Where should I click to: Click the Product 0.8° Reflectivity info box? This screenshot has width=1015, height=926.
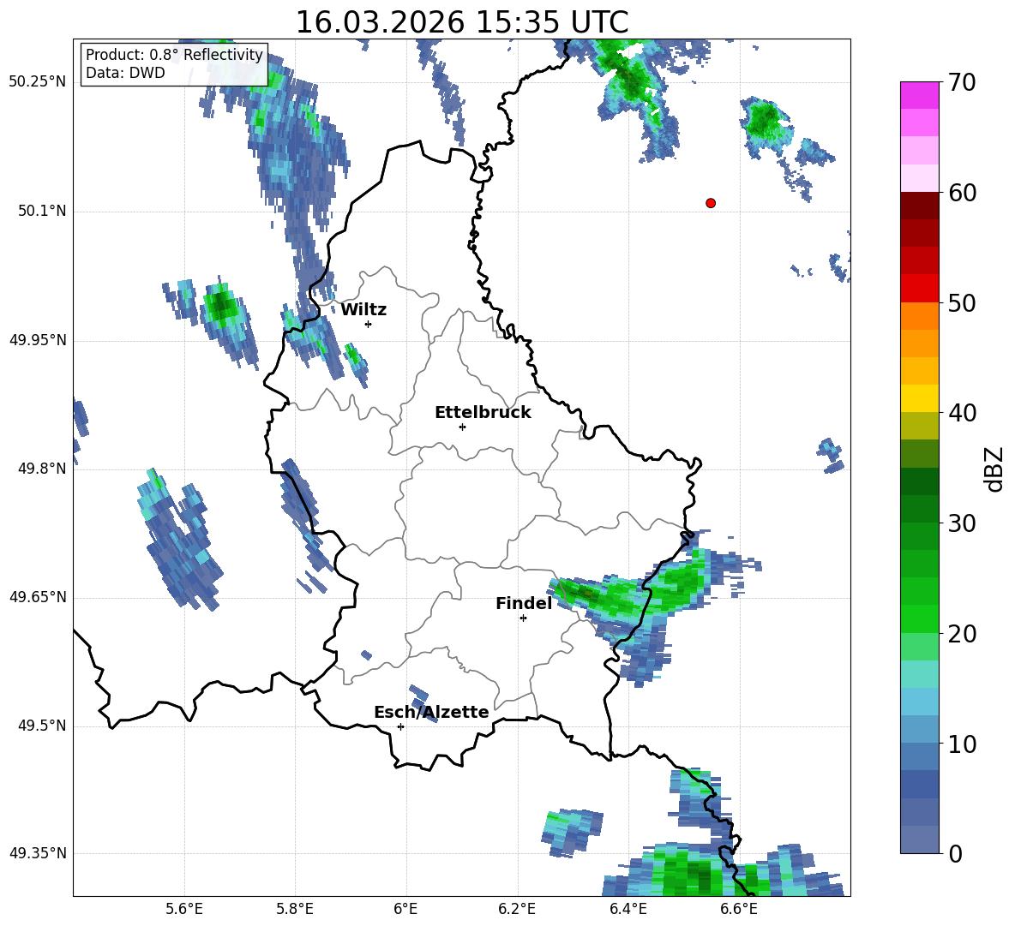tap(174, 63)
